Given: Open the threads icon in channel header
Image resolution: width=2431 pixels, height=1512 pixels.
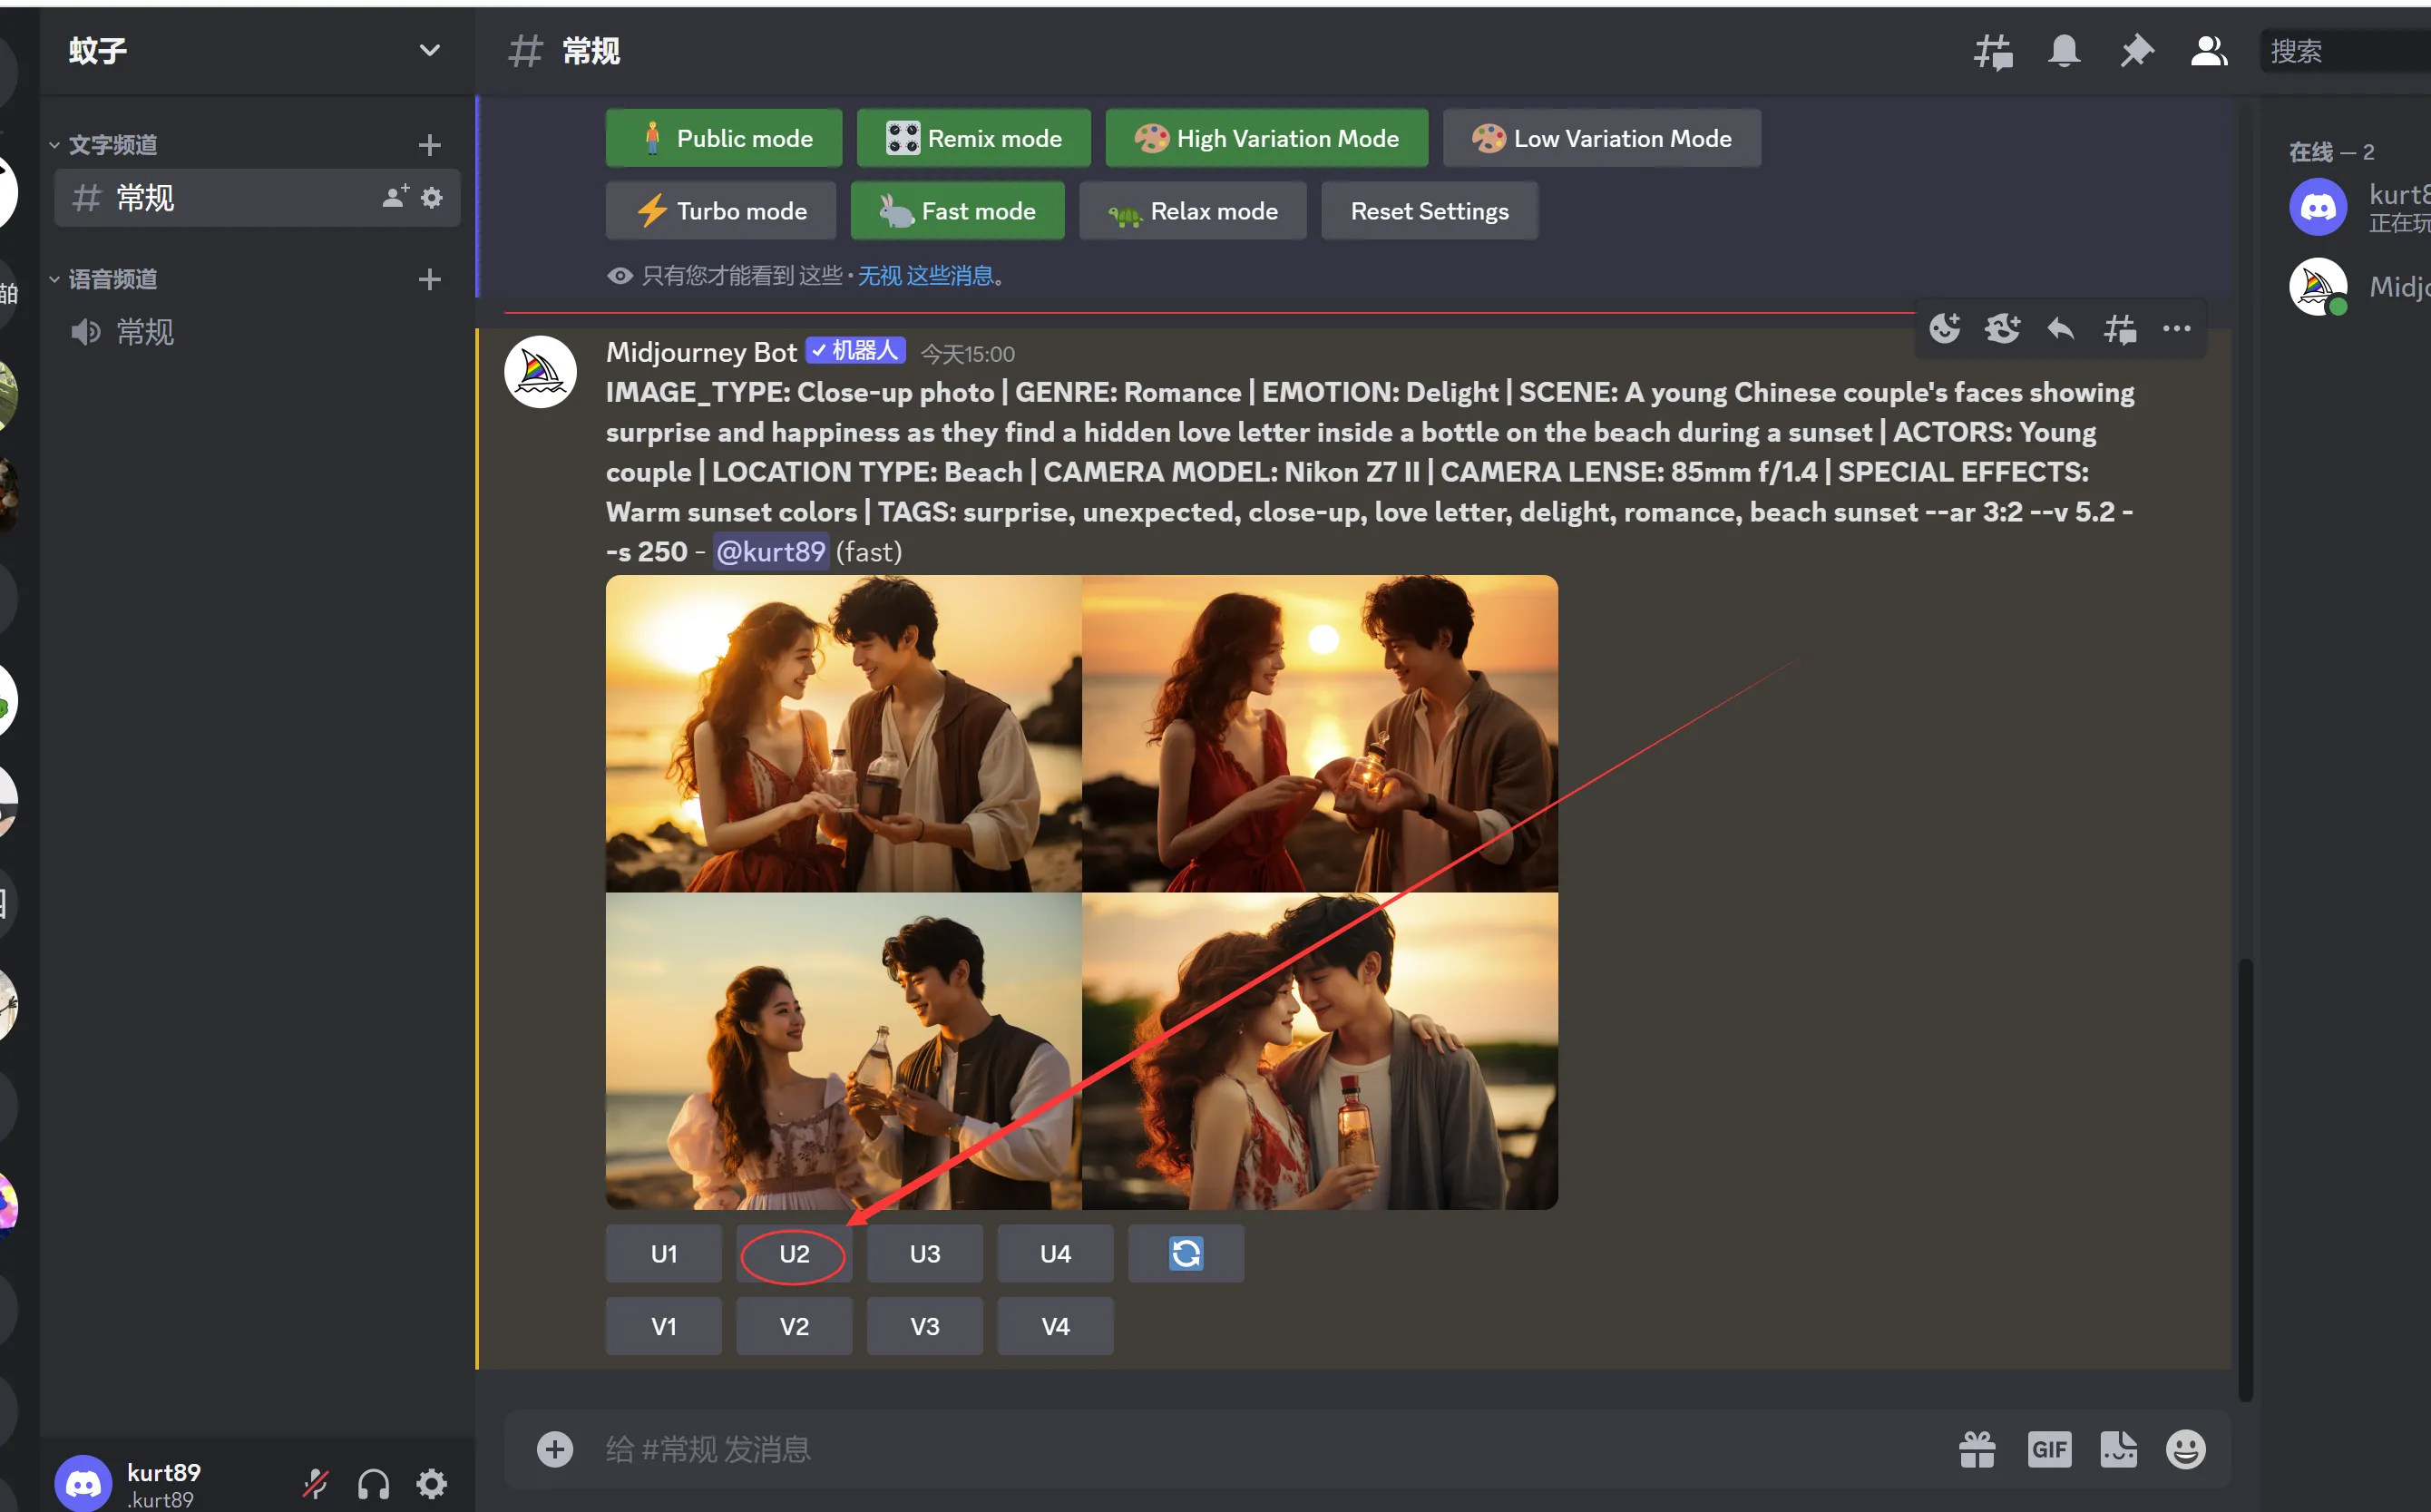Looking at the screenshot, I should click(x=1992, y=51).
